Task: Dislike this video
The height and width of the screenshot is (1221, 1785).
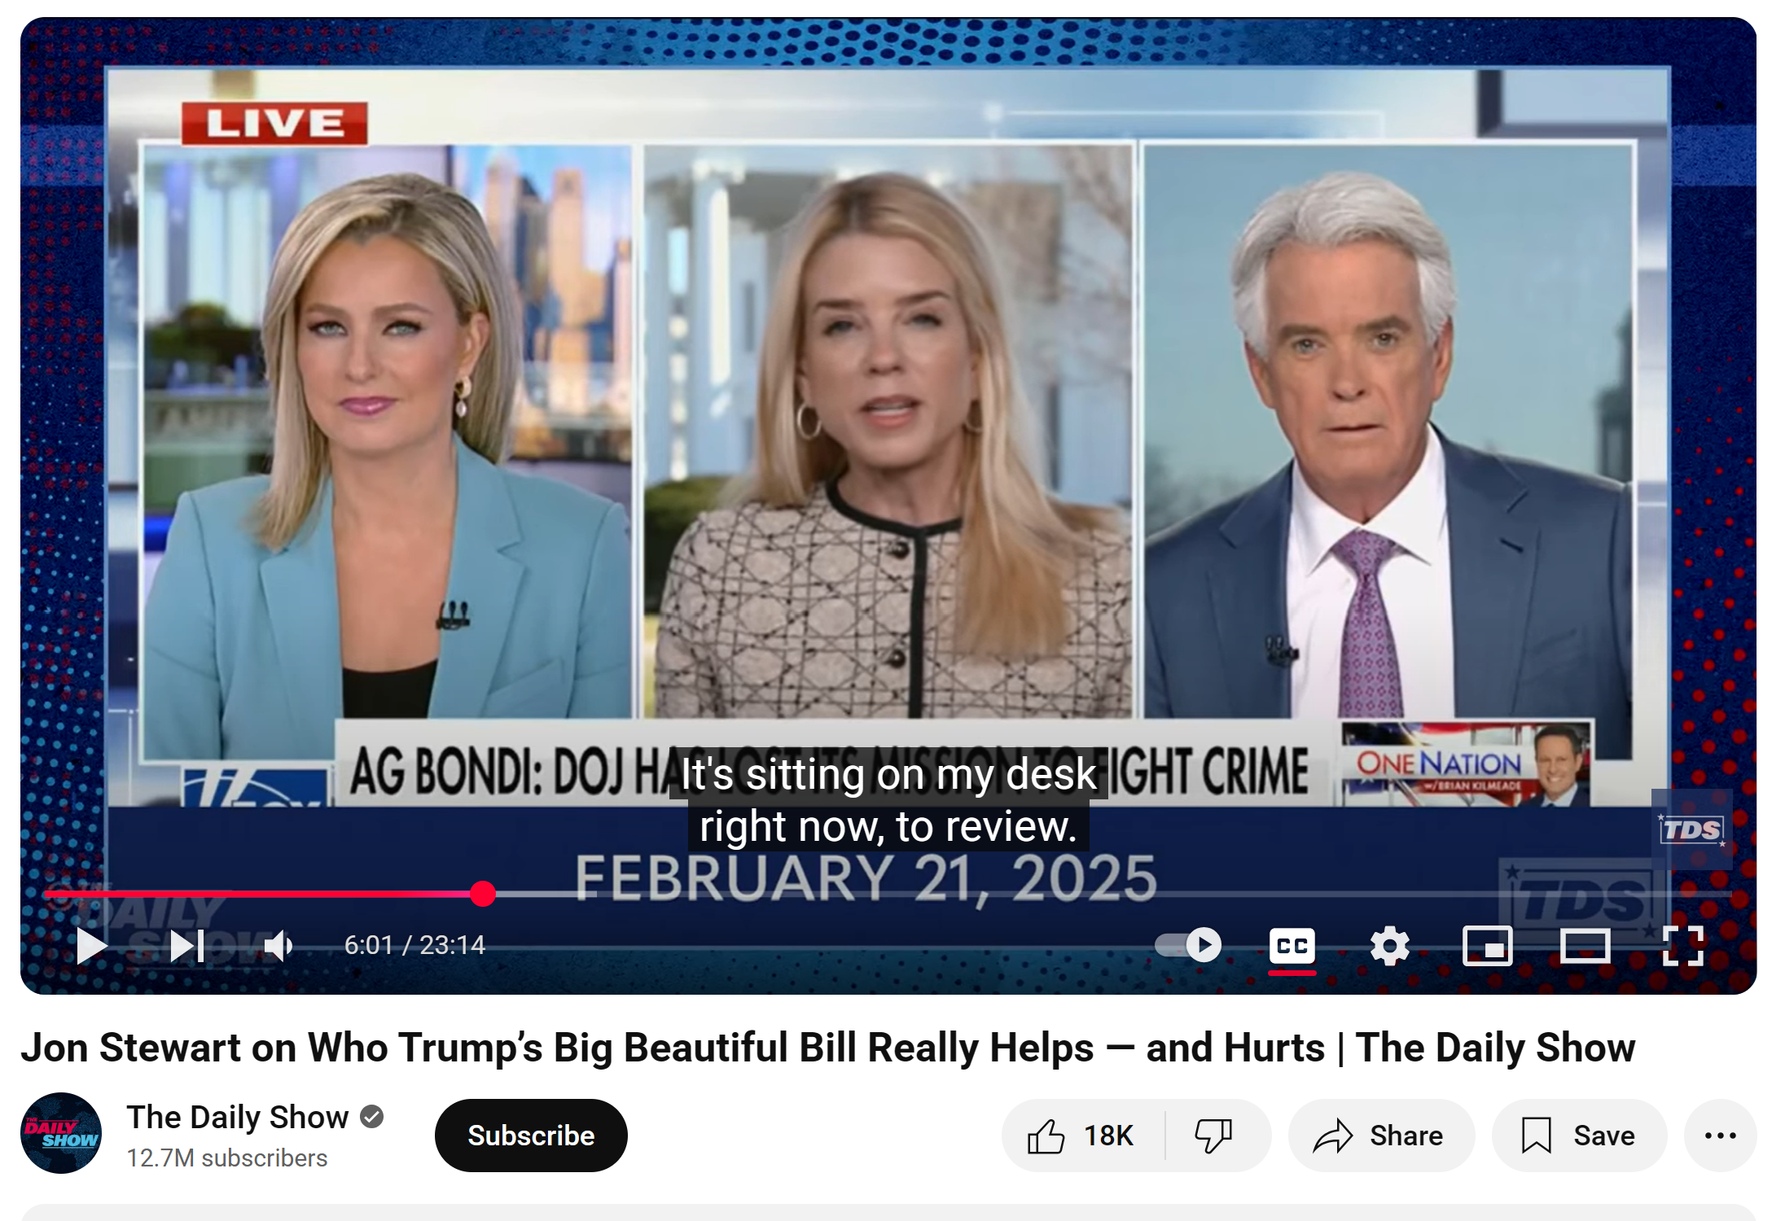Action: pos(1215,1136)
